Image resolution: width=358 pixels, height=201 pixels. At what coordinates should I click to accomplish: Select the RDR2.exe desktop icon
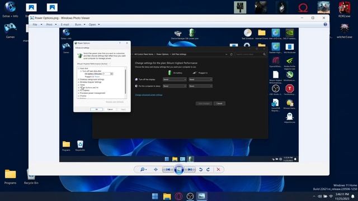point(345,9)
